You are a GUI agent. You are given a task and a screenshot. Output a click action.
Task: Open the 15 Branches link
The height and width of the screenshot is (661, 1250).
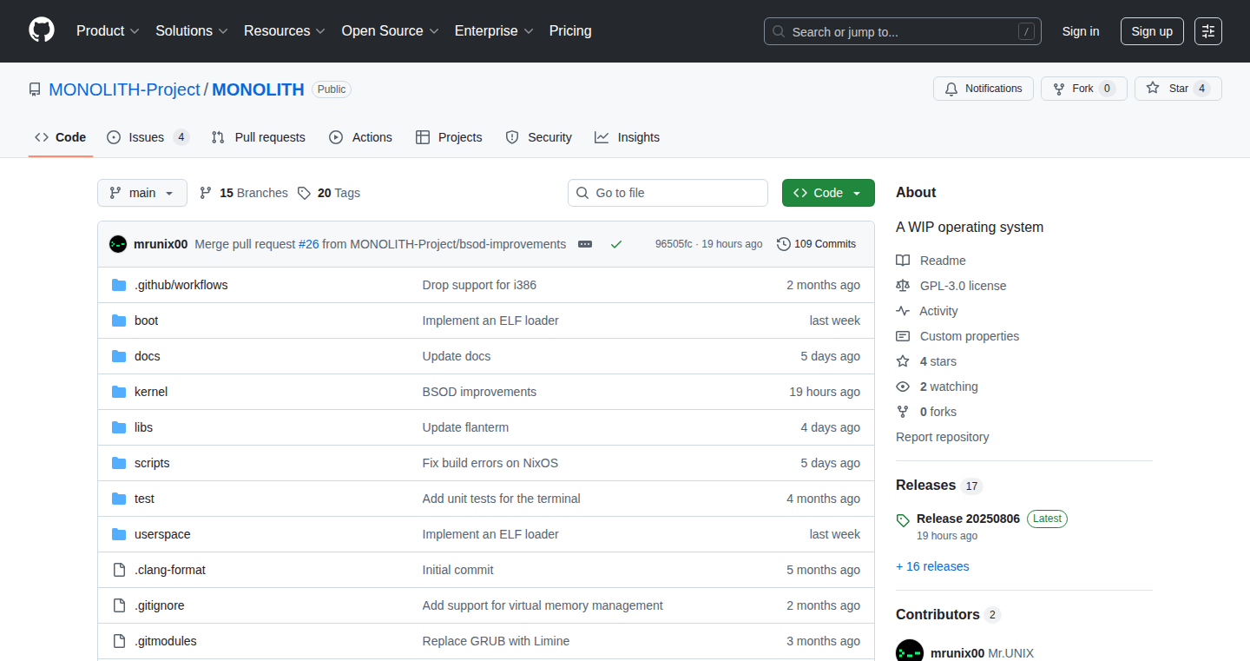point(243,193)
